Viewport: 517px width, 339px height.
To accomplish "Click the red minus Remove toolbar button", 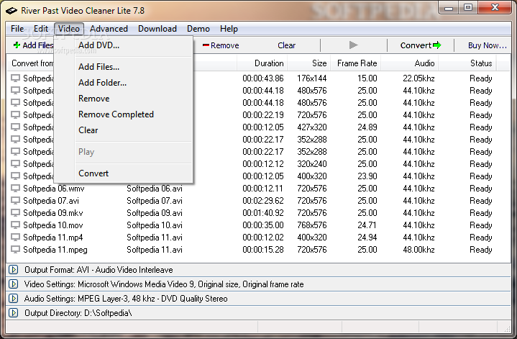I will click(221, 45).
